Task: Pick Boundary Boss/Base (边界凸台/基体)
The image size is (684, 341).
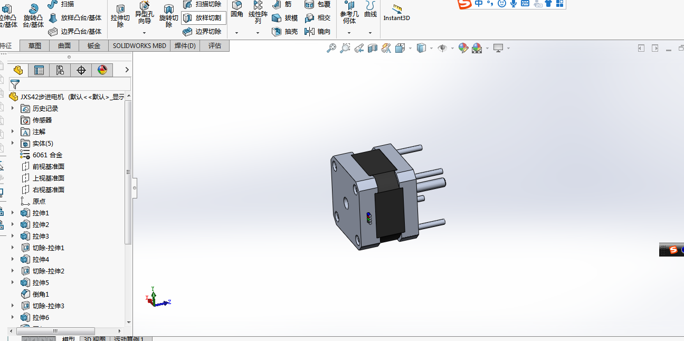Action: click(x=75, y=32)
